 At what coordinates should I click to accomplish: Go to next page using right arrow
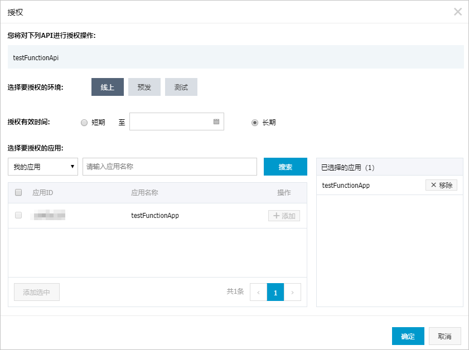[x=293, y=292]
